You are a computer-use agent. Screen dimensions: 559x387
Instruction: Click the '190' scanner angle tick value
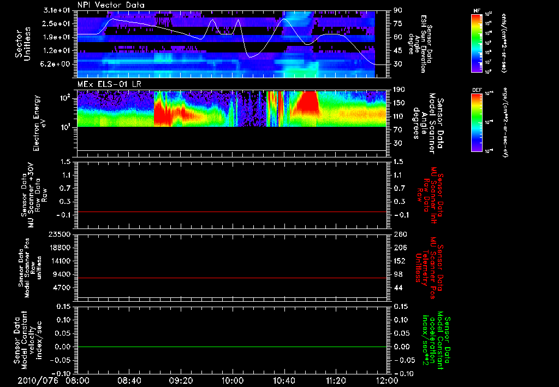399,90
